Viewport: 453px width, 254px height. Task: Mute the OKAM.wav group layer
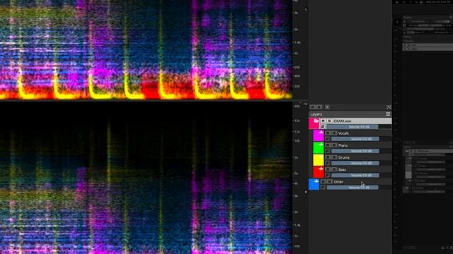323,121
